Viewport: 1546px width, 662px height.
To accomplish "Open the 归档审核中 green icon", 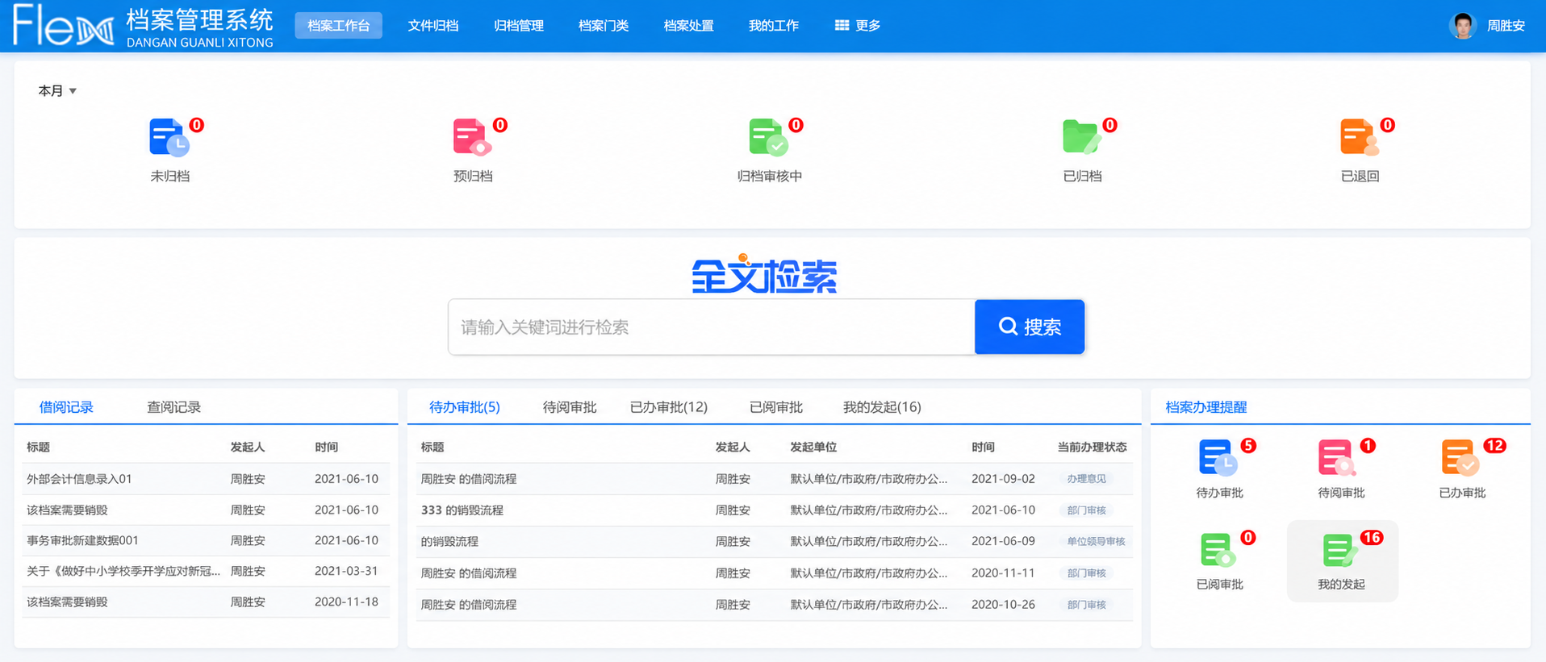I will [x=769, y=137].
